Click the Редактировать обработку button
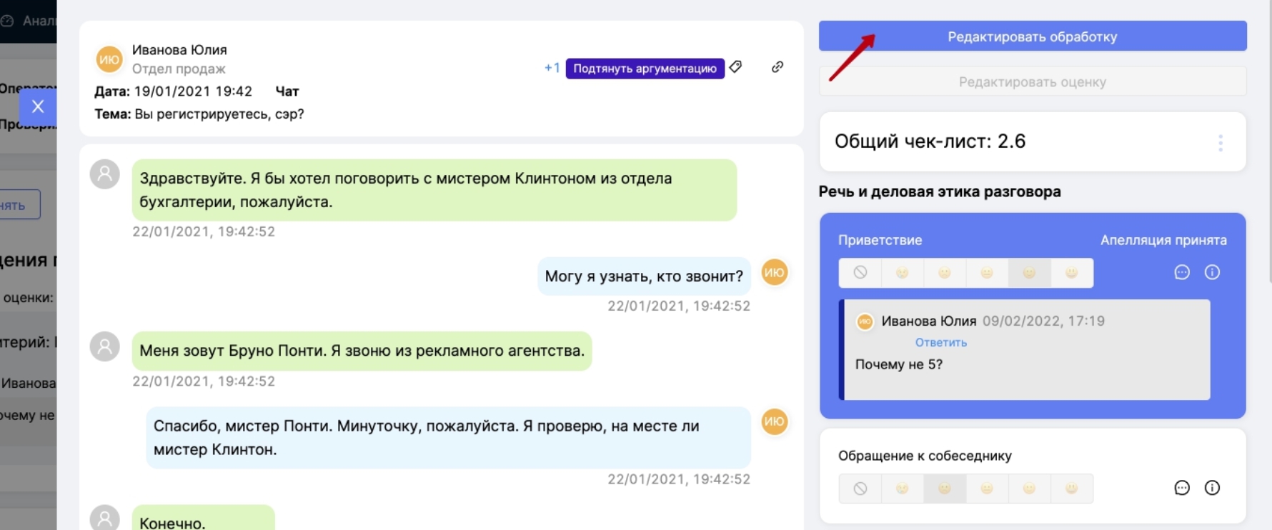 point(1032,36)
